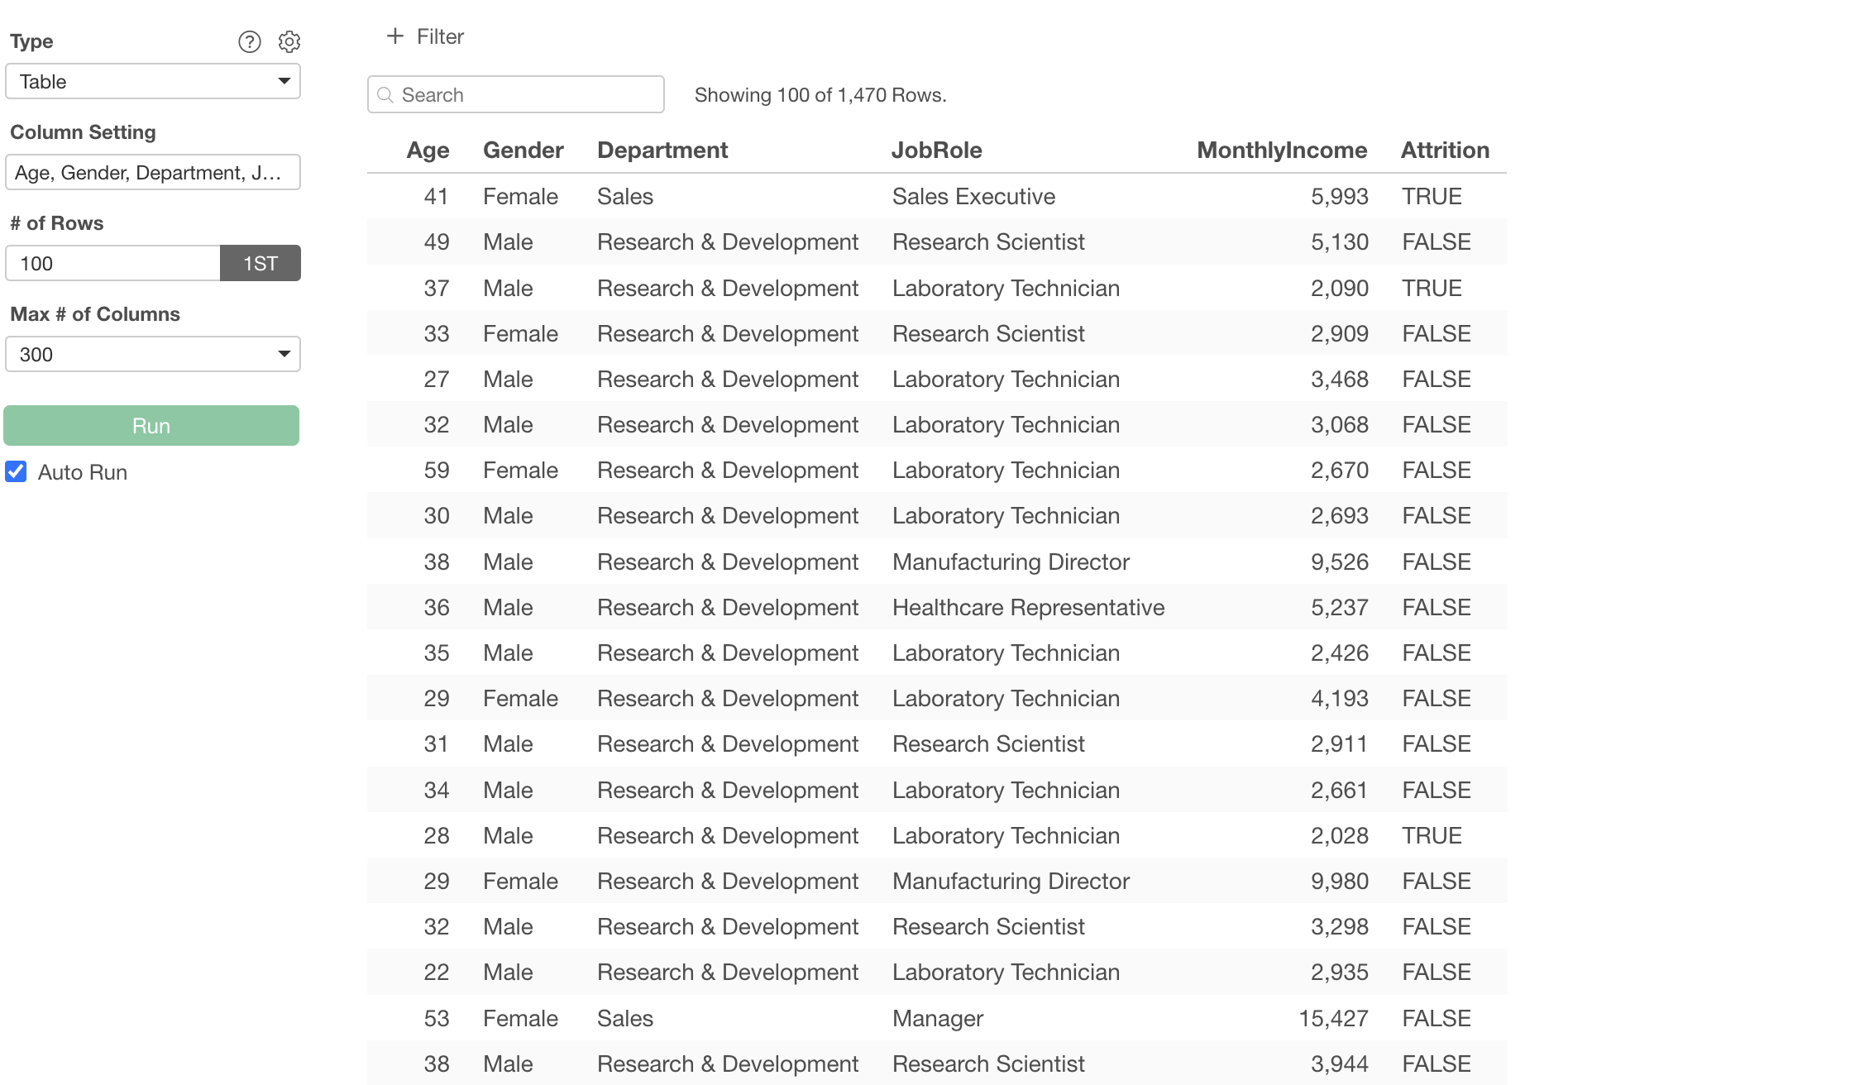Screen dimensions: 1874x1085
Task: Open the Type Table dropdown
Action: 153,81
